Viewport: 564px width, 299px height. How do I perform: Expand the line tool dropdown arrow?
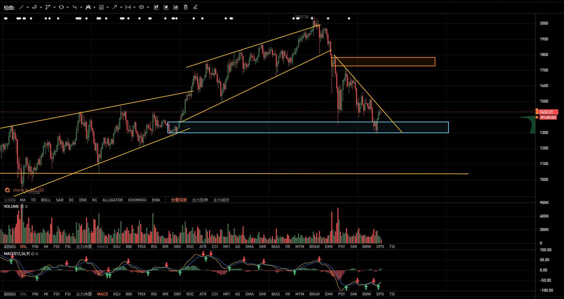coord(28,7)
